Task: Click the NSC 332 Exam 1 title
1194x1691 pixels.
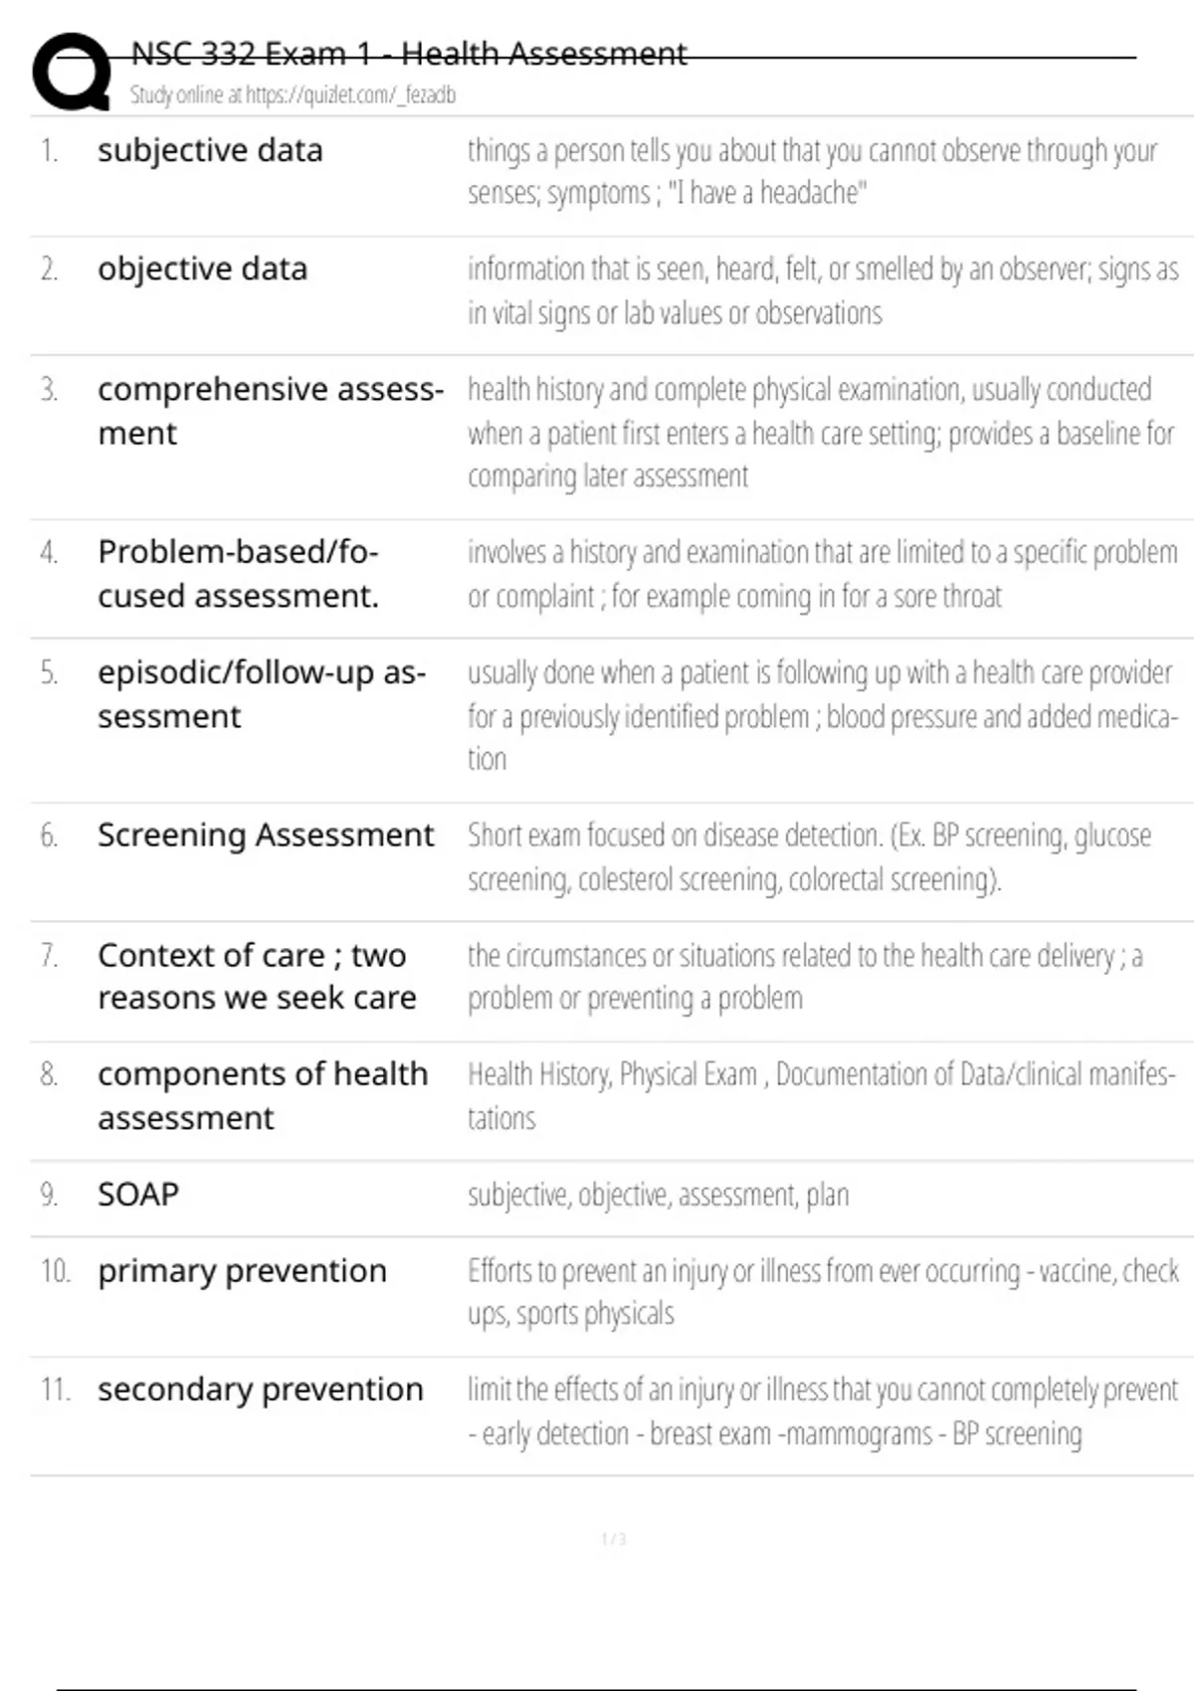Action: [x=408, y=54]
